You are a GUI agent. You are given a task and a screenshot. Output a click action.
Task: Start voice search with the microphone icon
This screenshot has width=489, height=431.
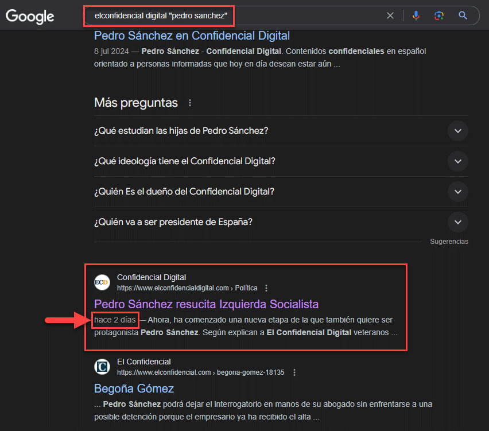[416, 15]
